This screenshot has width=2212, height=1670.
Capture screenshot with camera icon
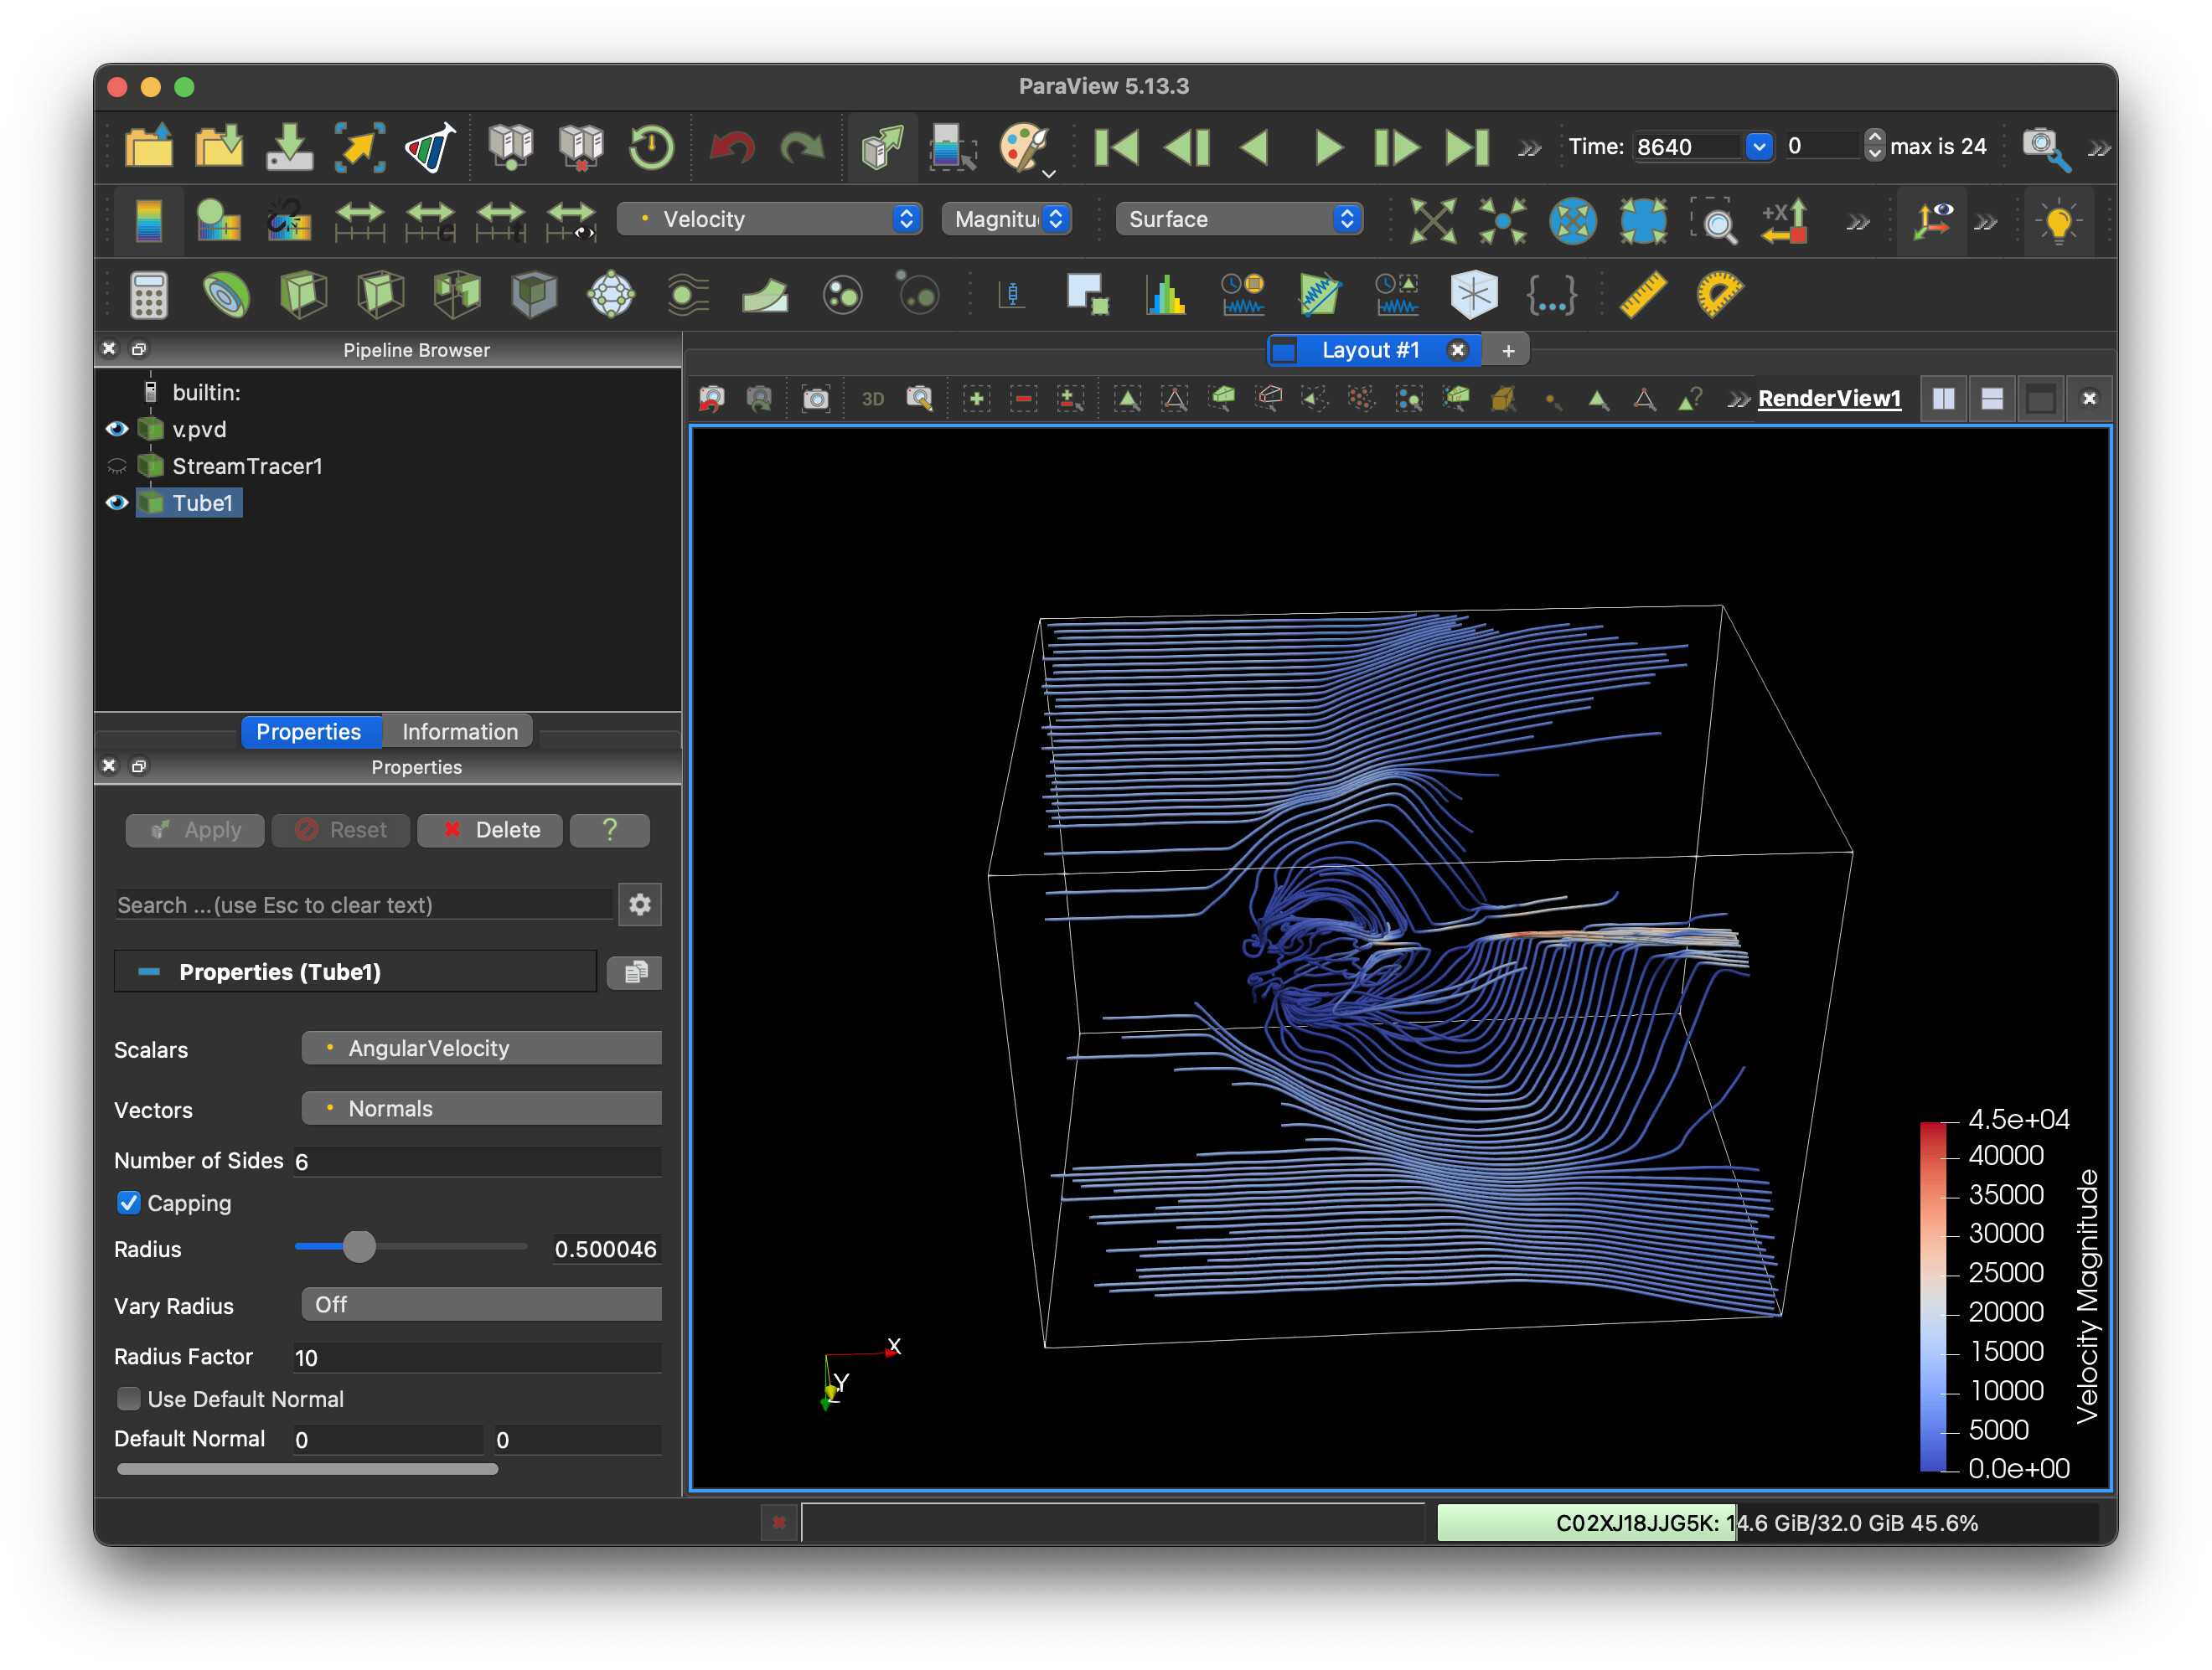pos(816,399)
